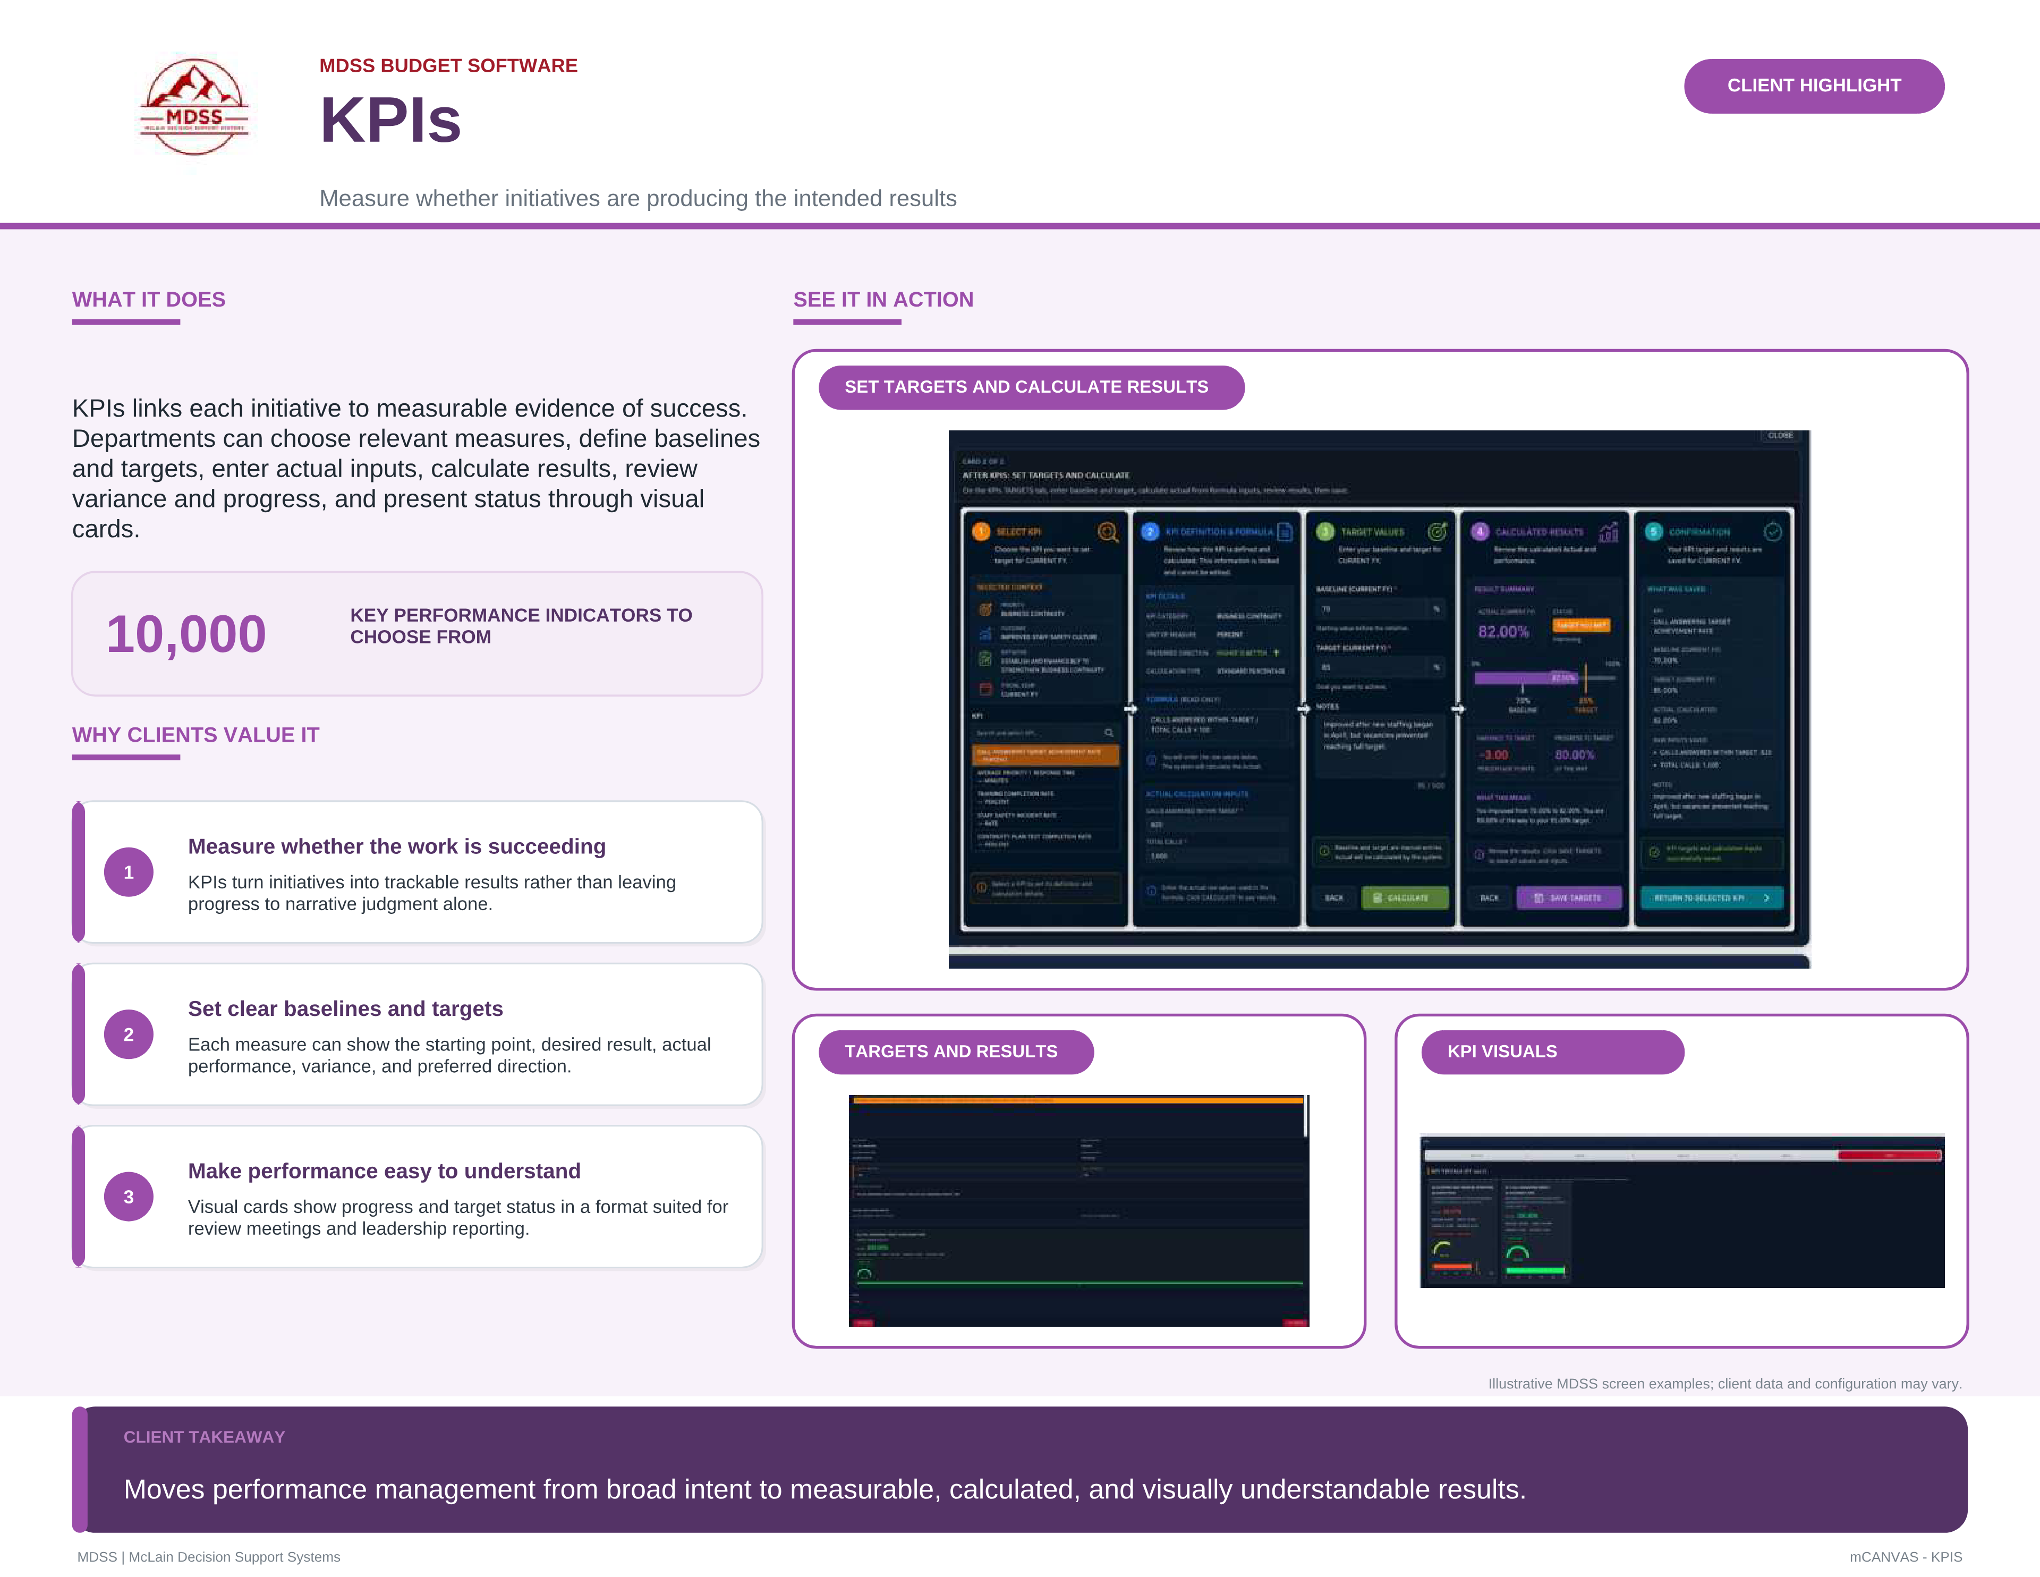
Task: Click the Baseline (Current FY) input field
Action: click(x=1380, y=609)
